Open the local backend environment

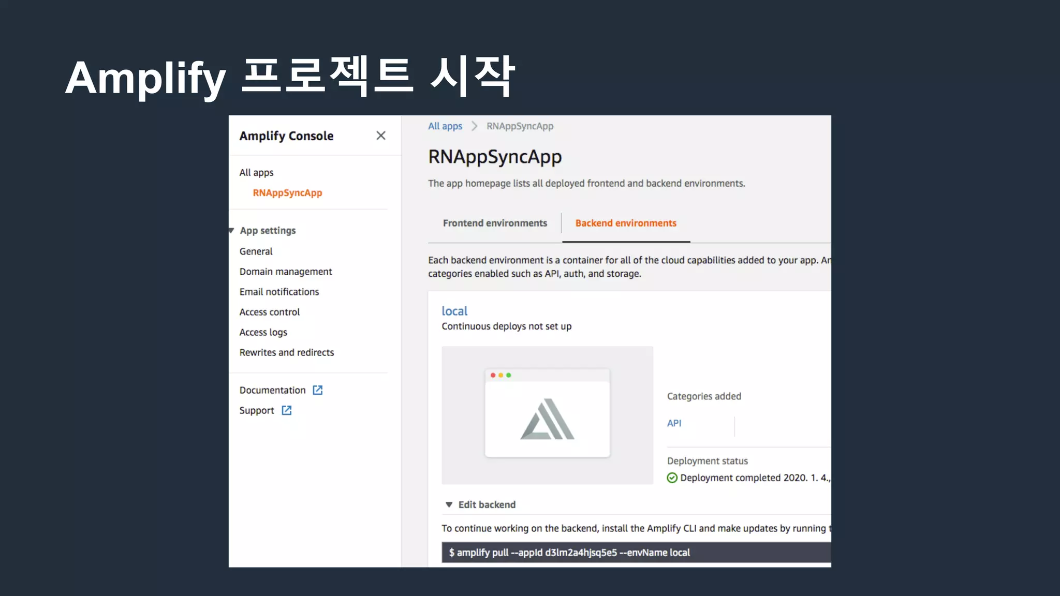[454, 311]
